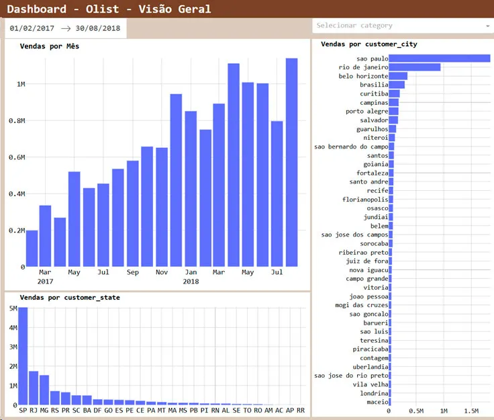Click the campo grande city label
This screenshot has height=420, width=494.
pyautogui.click(x=366, y=278)
